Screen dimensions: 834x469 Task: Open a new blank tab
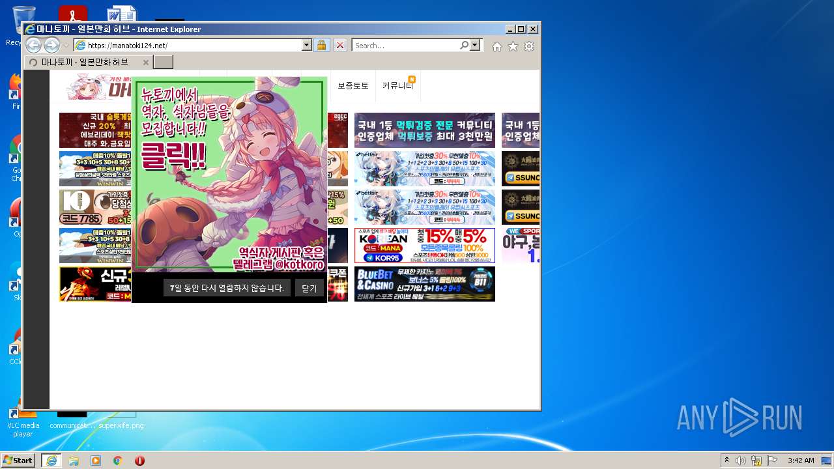point(164,63)
